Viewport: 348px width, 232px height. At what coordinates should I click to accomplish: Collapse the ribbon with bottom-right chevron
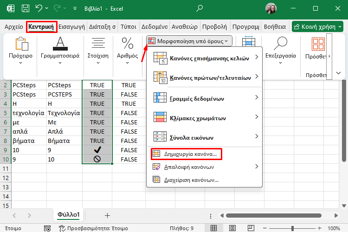point(338,73)
